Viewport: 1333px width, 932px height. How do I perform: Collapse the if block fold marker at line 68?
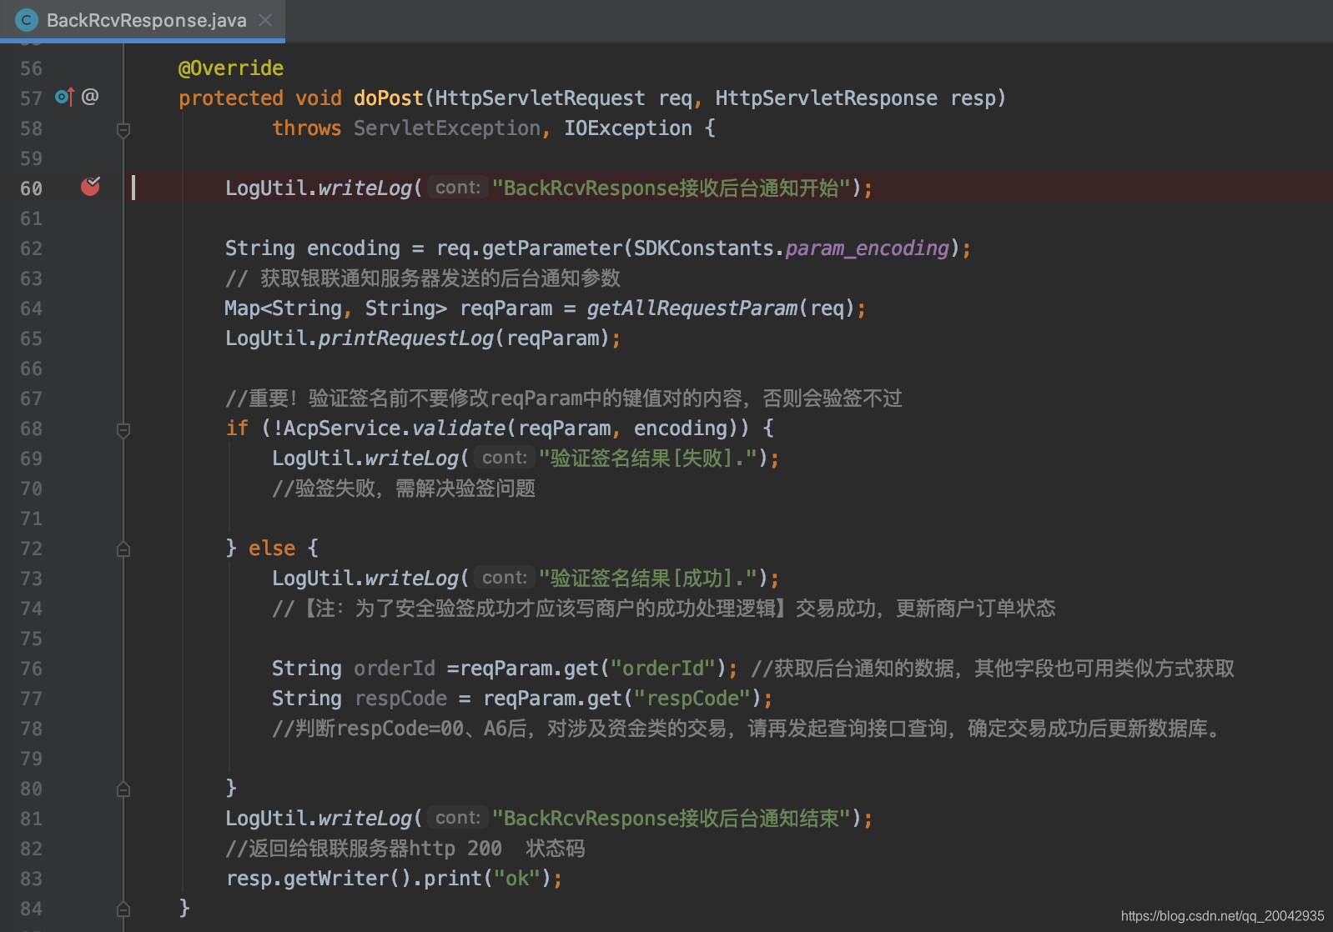pyautogui.click(x=123, y=429)
